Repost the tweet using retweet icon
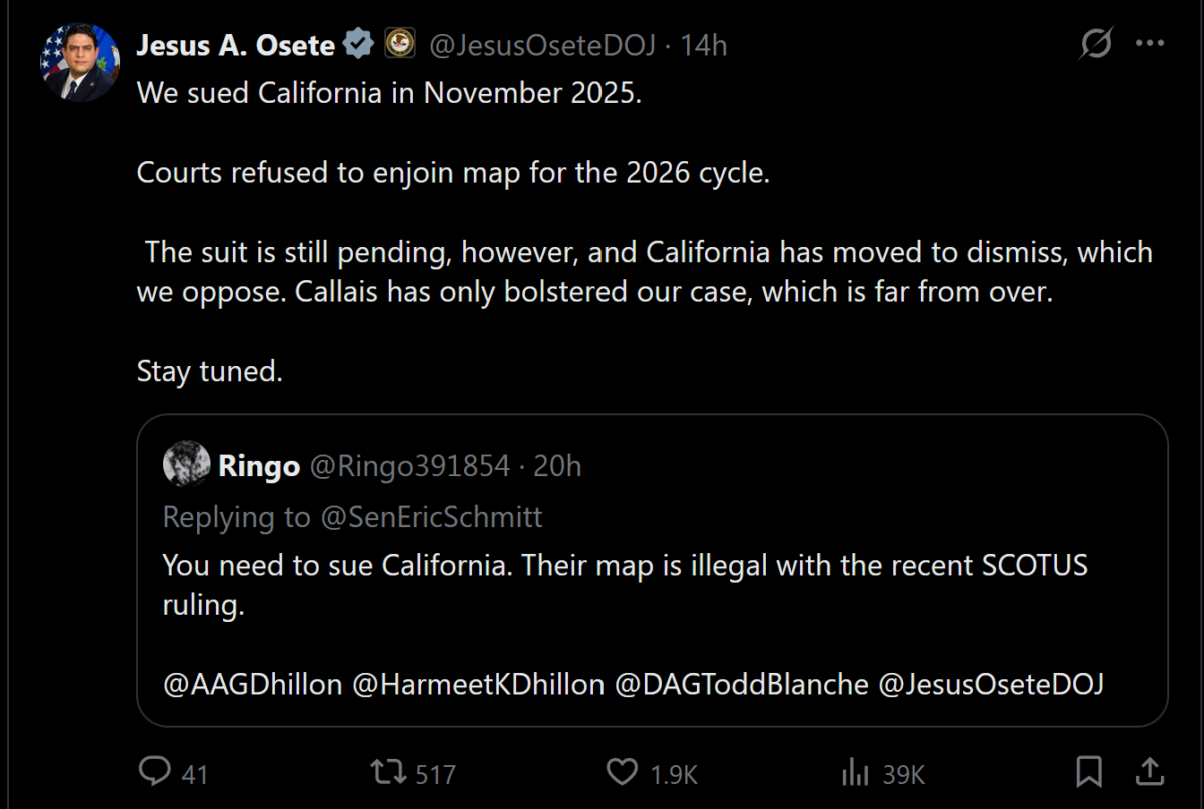The image size is (1204, 809). tap(388, 771)
